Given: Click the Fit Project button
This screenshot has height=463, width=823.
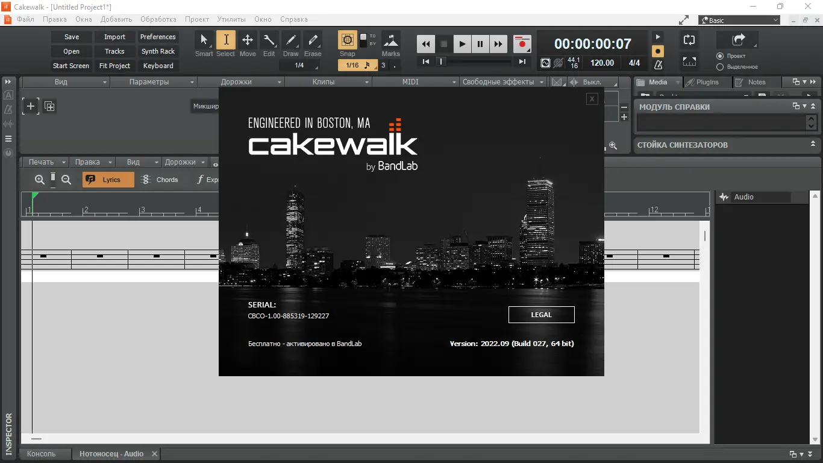Looking at the screenshot, I should (114, 66).
